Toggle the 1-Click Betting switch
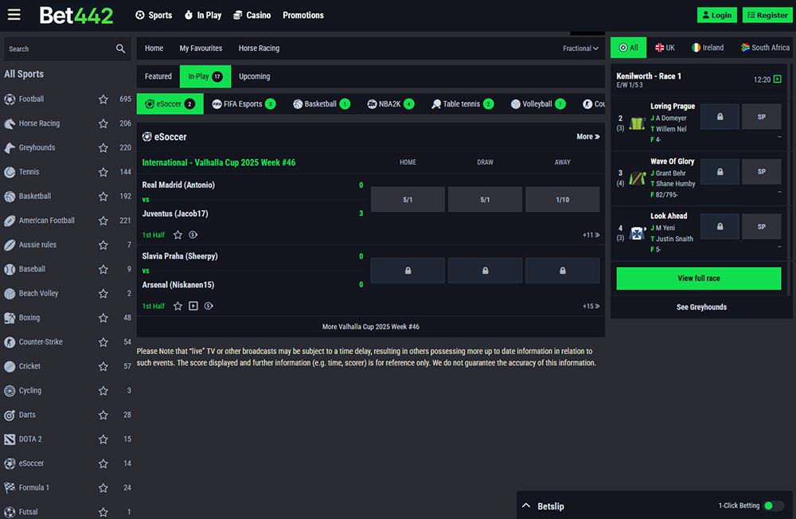 [773, 505]
